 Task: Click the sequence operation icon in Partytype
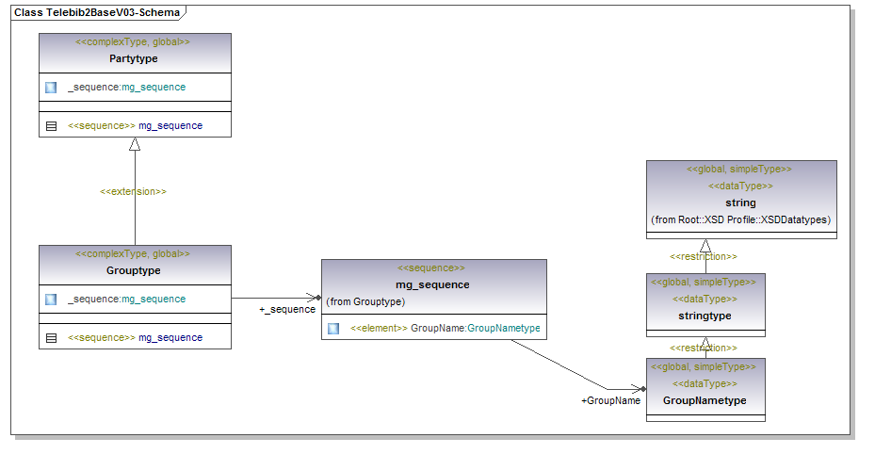click(x=51, y=125)
